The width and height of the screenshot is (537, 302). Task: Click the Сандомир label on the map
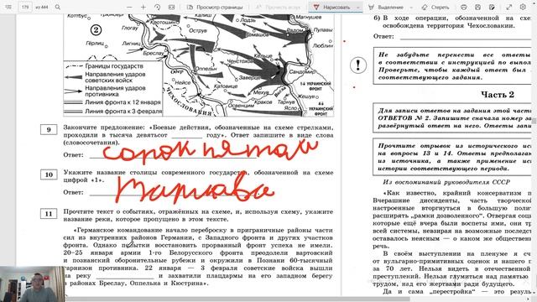click(x=302, y=72)
